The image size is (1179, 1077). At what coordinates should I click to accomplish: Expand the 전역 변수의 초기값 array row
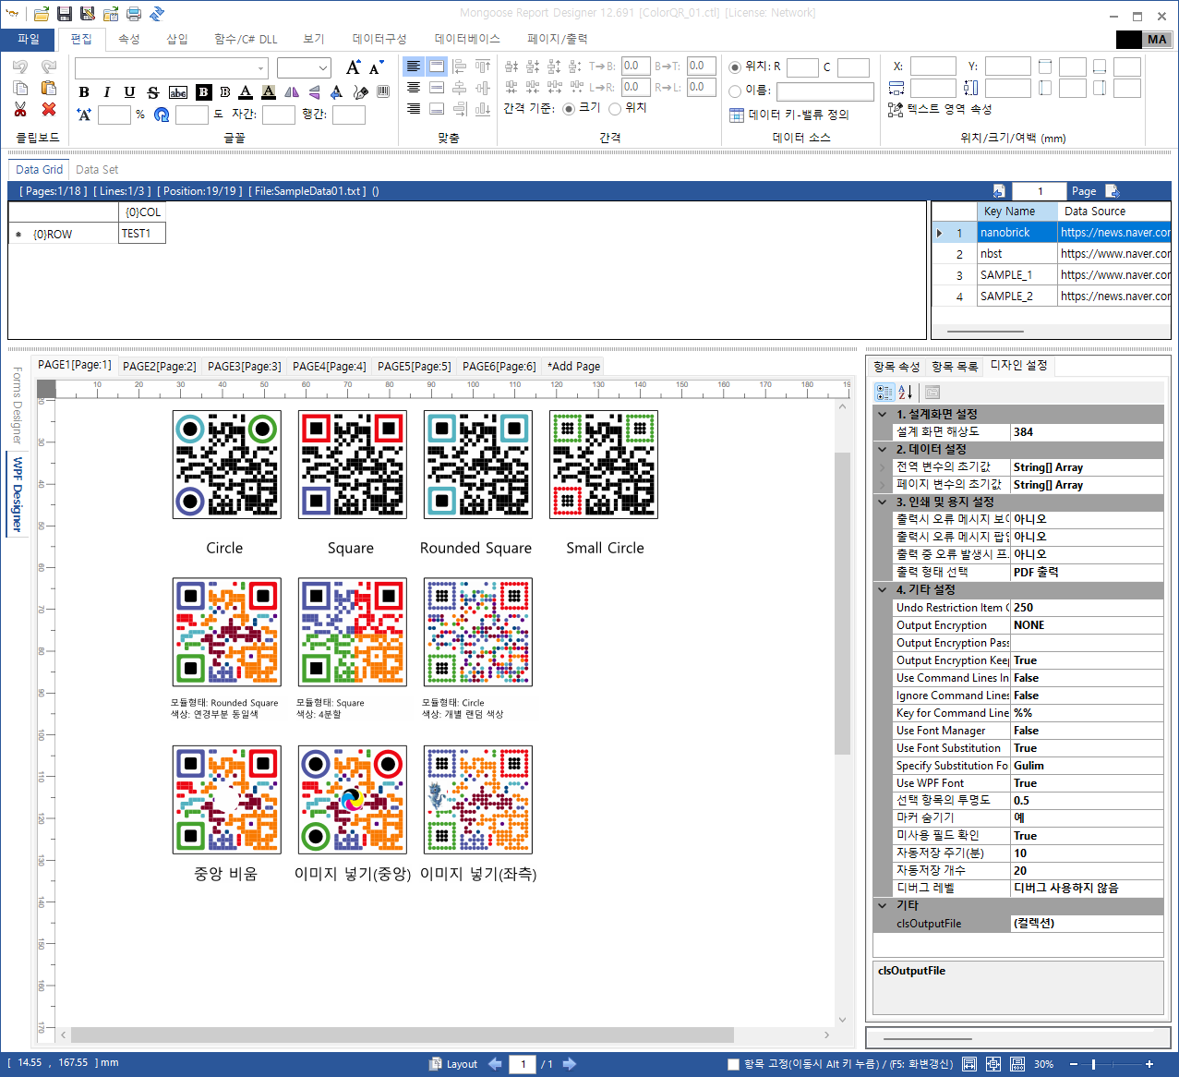tap(884, 467)
